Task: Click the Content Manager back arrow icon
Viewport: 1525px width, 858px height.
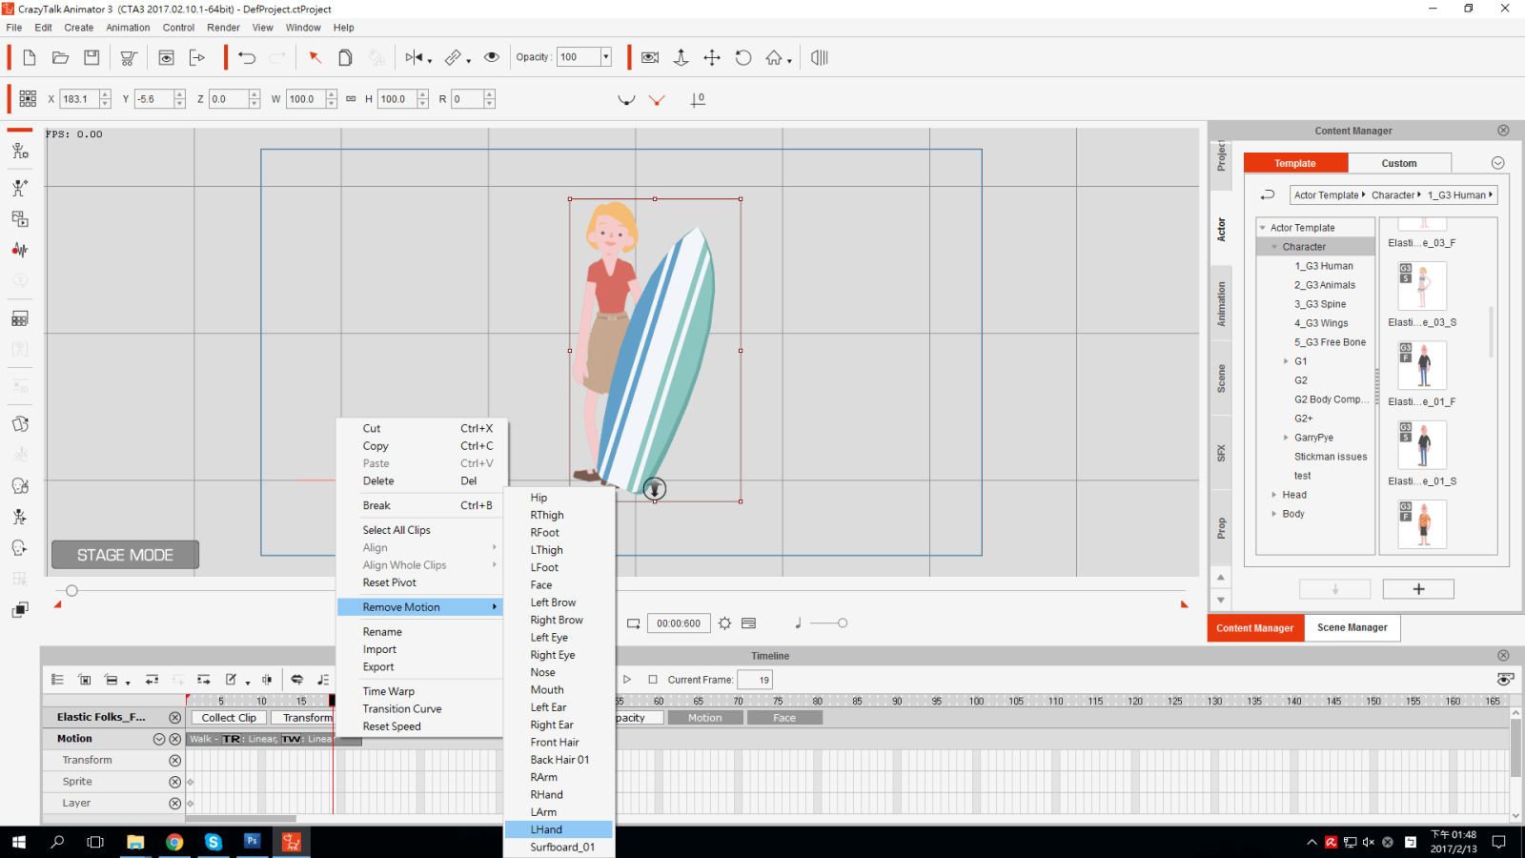Action: (1268, 194)
